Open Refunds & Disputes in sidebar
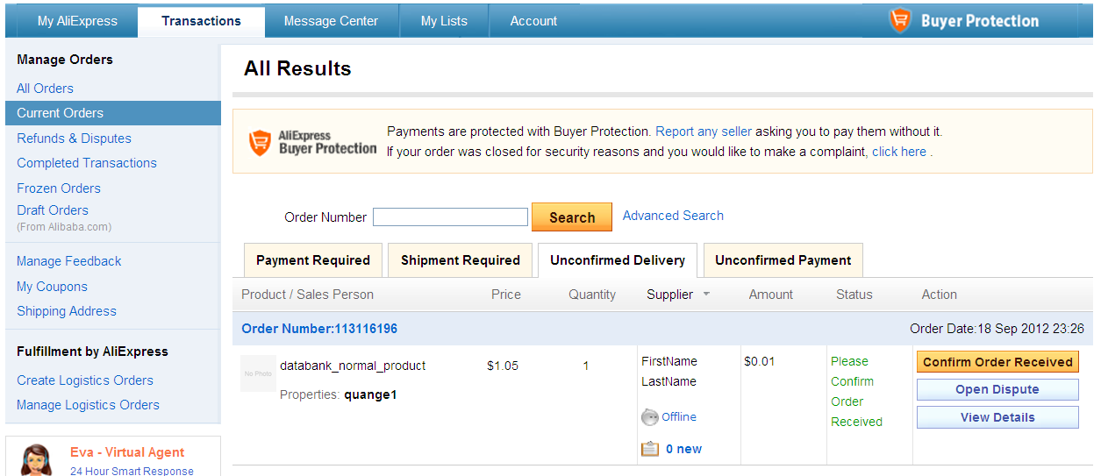The image size is (1101, 476). (x=74, y=139)
